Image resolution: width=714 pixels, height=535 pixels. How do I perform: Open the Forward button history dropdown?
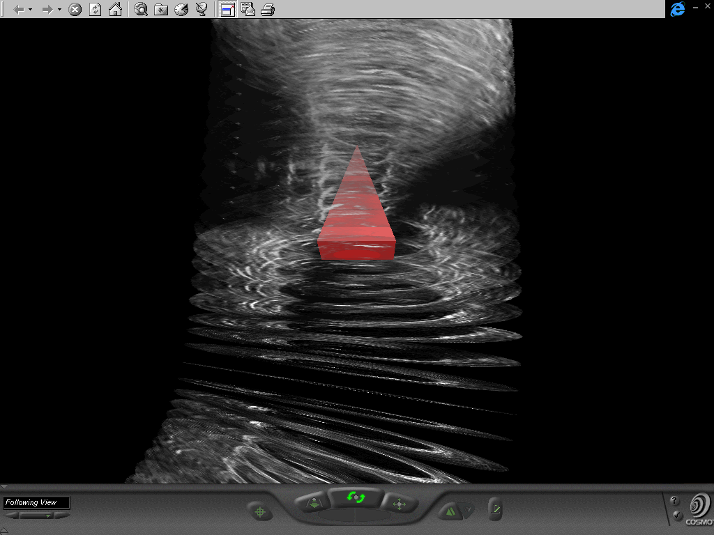click(59, 10)
